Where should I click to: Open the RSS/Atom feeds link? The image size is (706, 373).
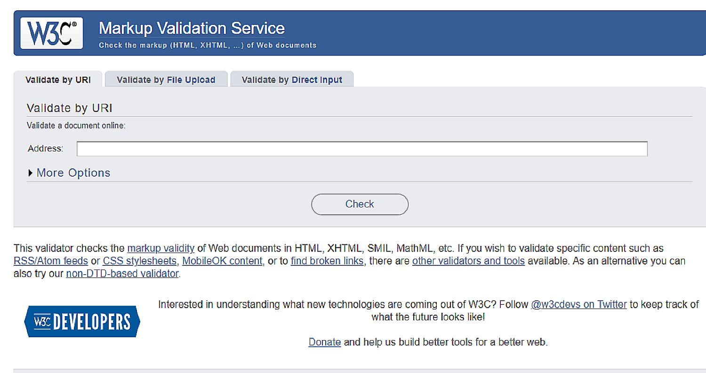pyautogui.click(x=51, y=261)
